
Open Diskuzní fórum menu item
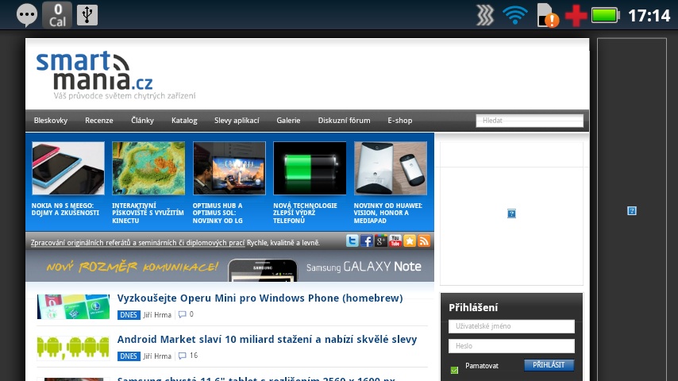pos(345,121)
